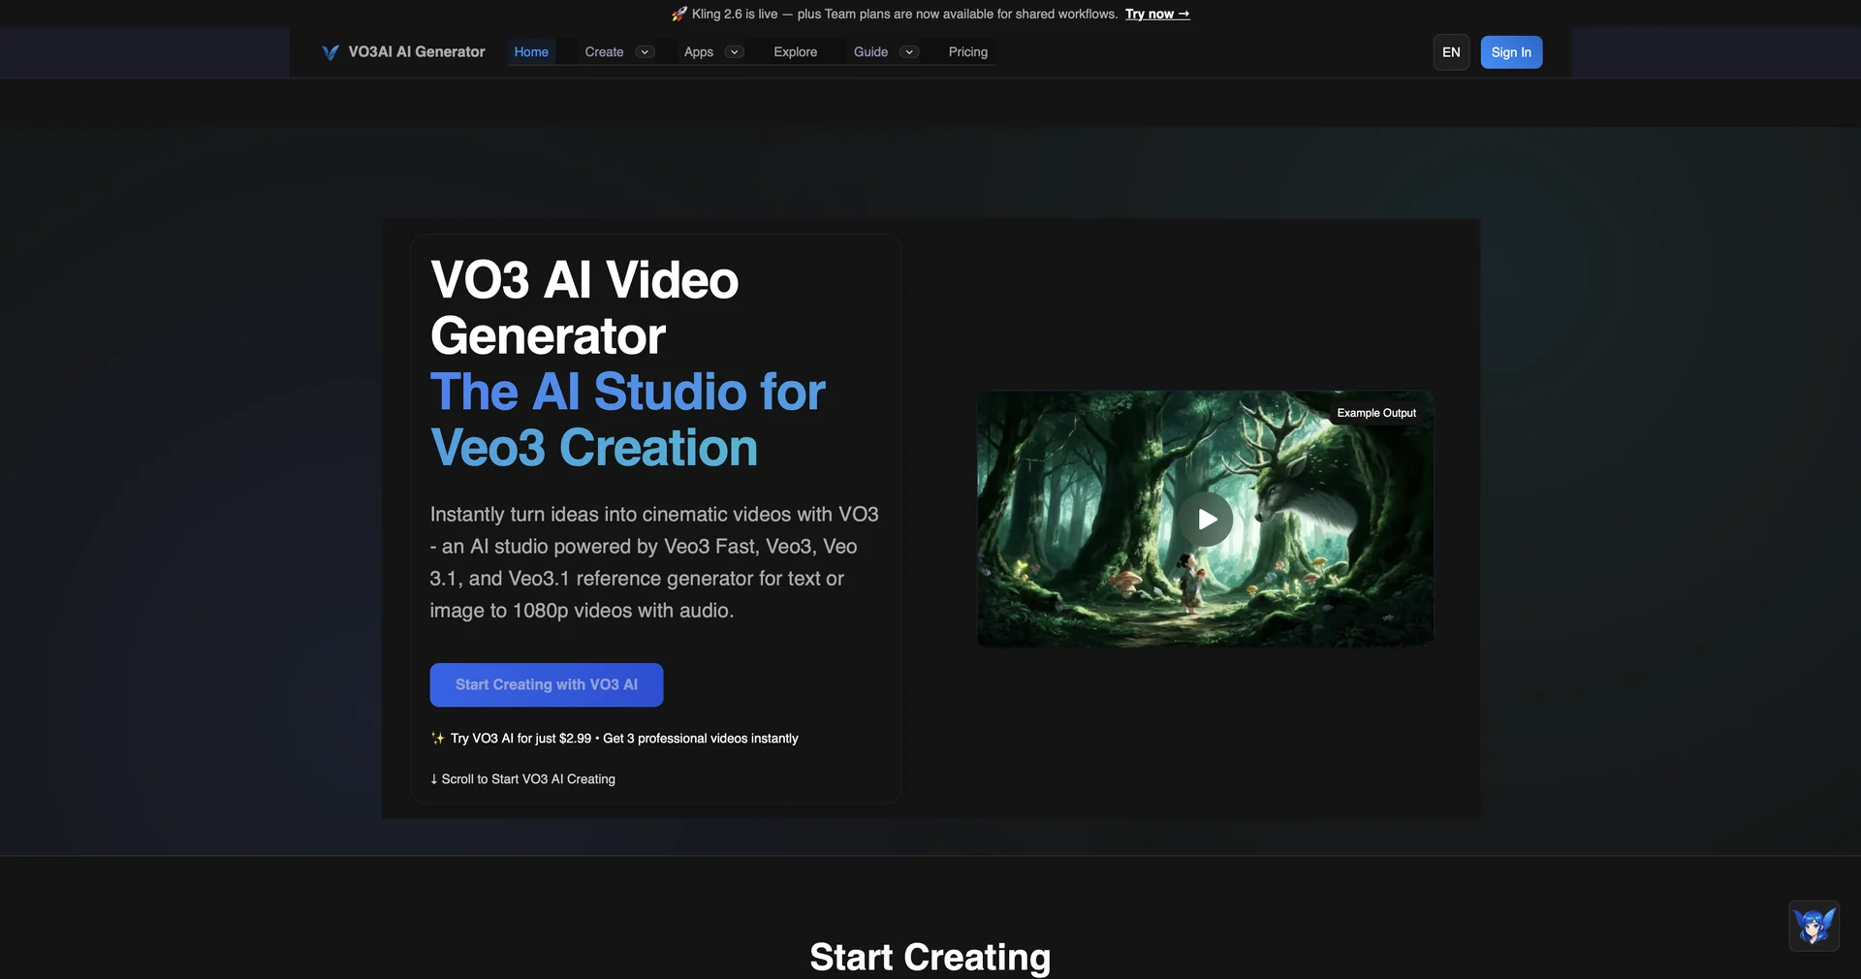1861x979 pixels.
Task: Go to the Home tab
Action: [531, 52]
